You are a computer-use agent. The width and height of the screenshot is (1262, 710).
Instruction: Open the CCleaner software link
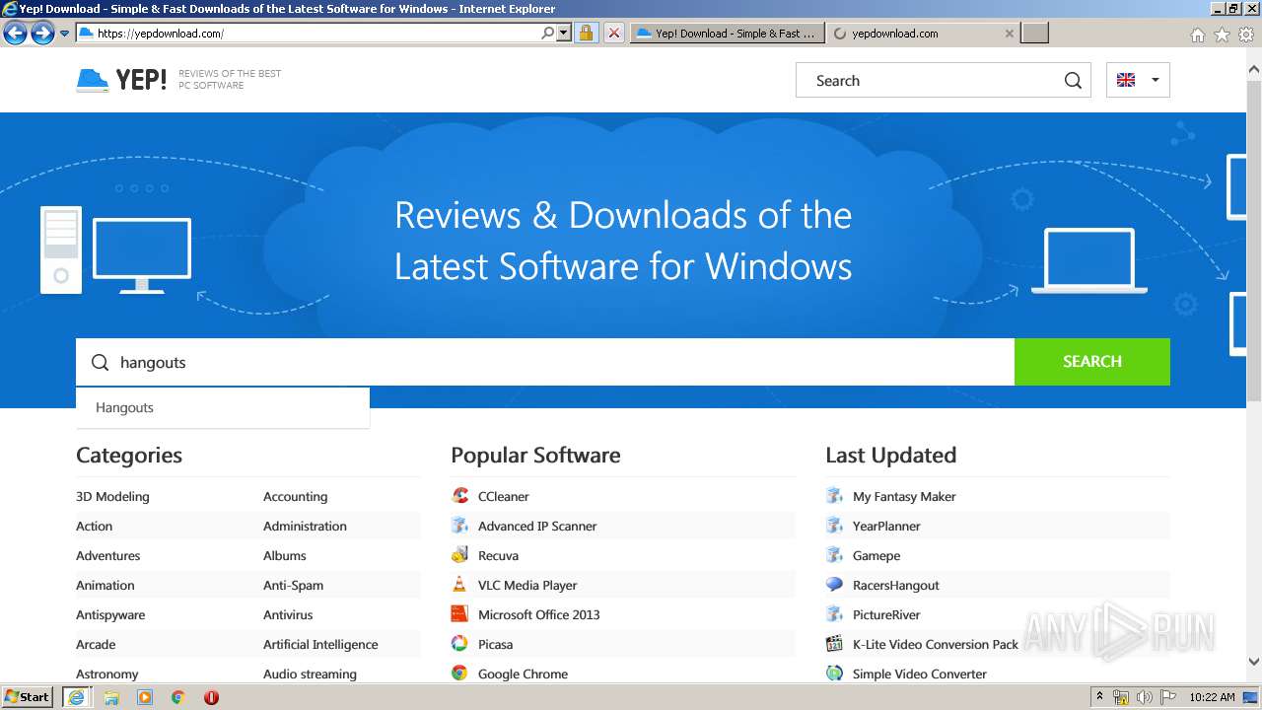click(504, 496)
